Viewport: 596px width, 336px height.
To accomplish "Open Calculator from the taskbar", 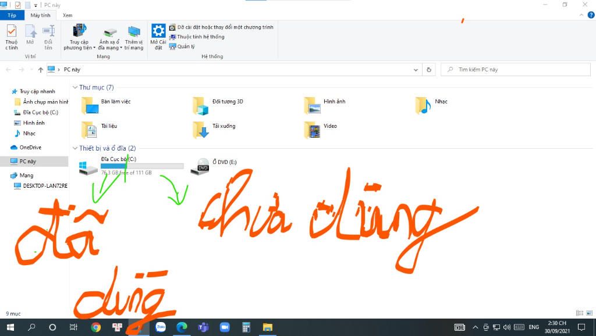I will click(x=246, y=327).
